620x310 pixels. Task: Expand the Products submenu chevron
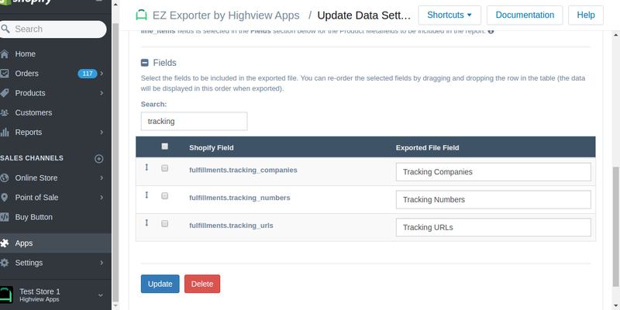[x=102, y=93]
